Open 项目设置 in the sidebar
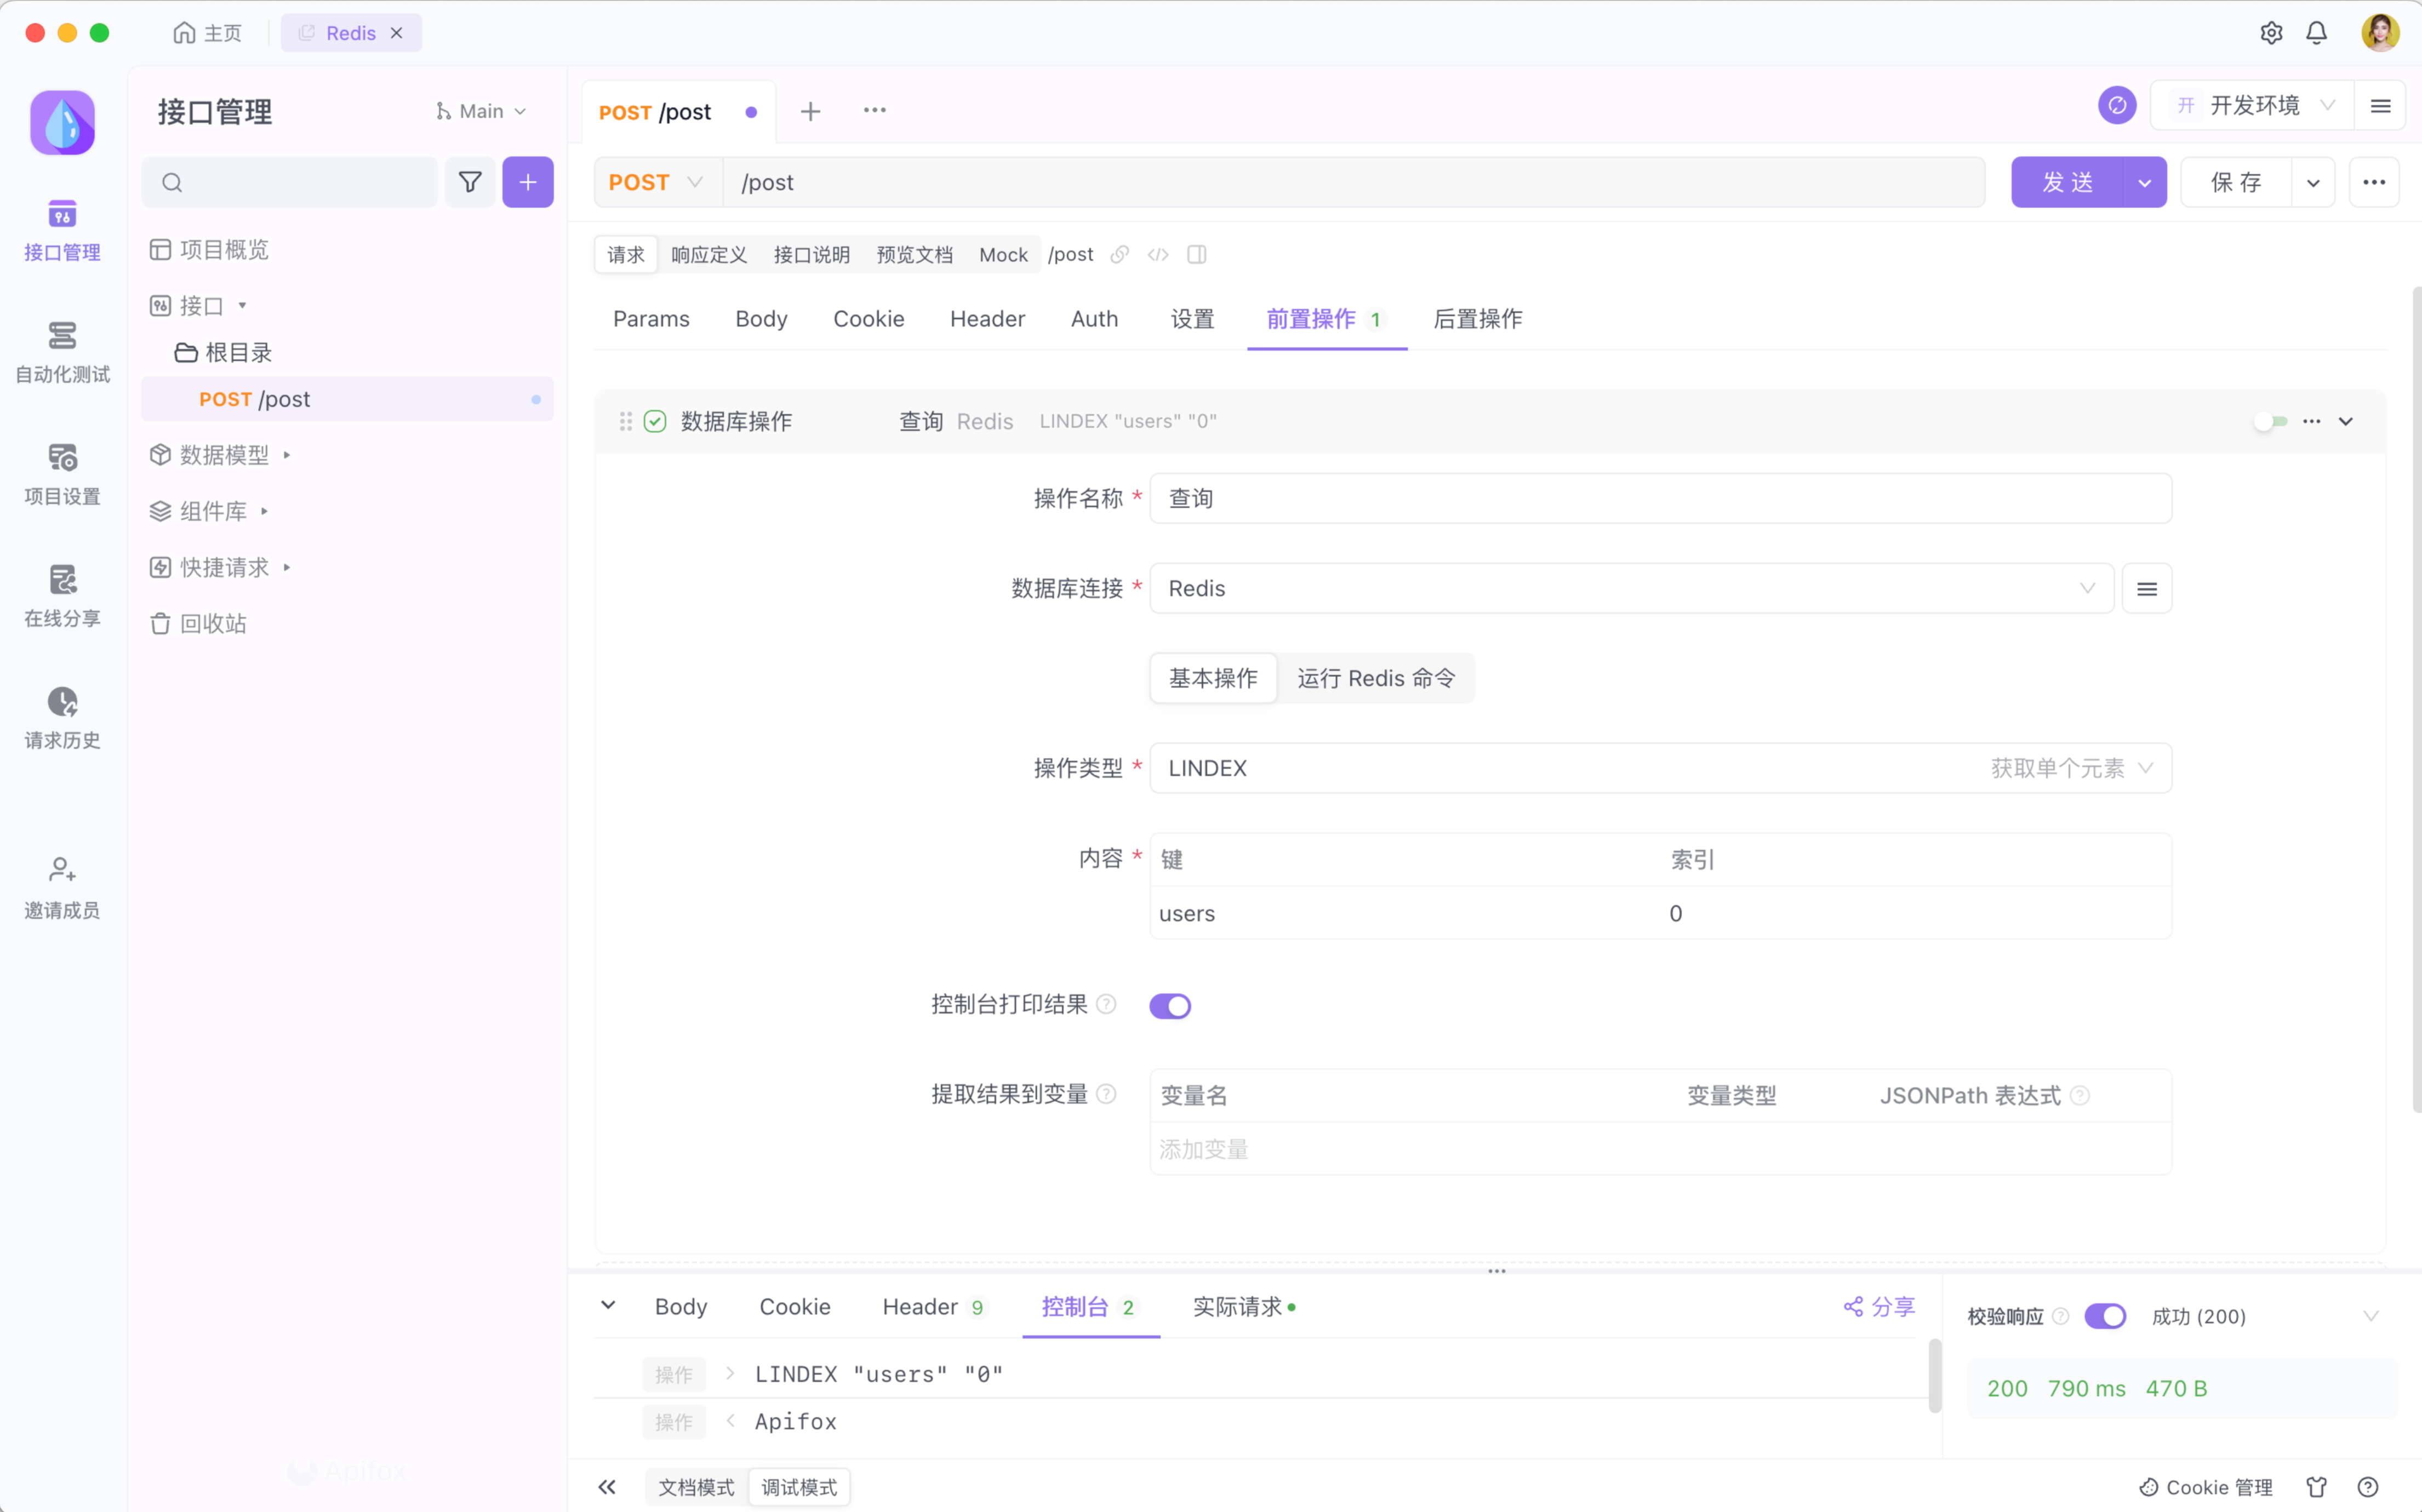Viewport: 2422px width, 1512px height. [62, 474]
